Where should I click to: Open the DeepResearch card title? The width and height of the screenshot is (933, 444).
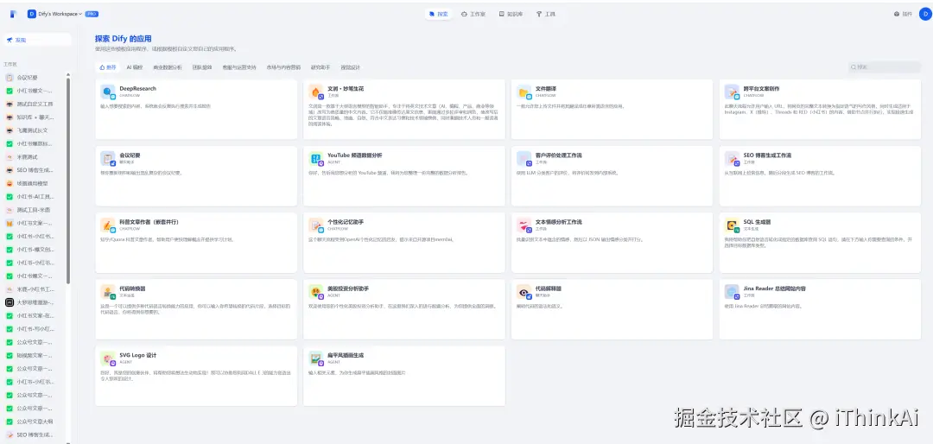[137, 89]
